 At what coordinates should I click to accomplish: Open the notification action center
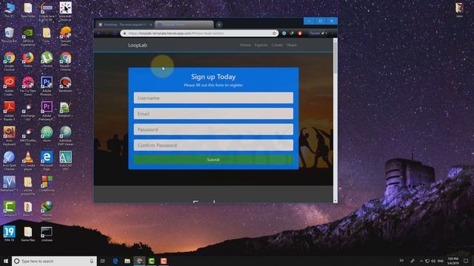click(x=466, y=261)
